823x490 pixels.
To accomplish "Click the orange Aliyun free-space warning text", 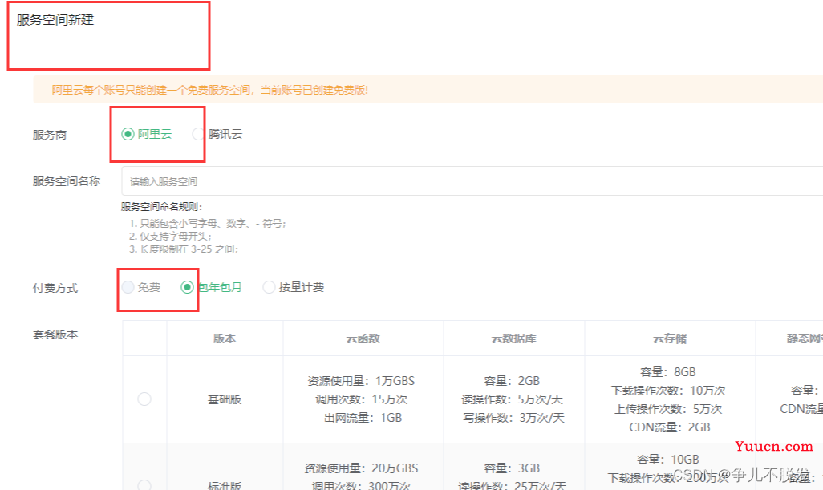I will [210, 90].
